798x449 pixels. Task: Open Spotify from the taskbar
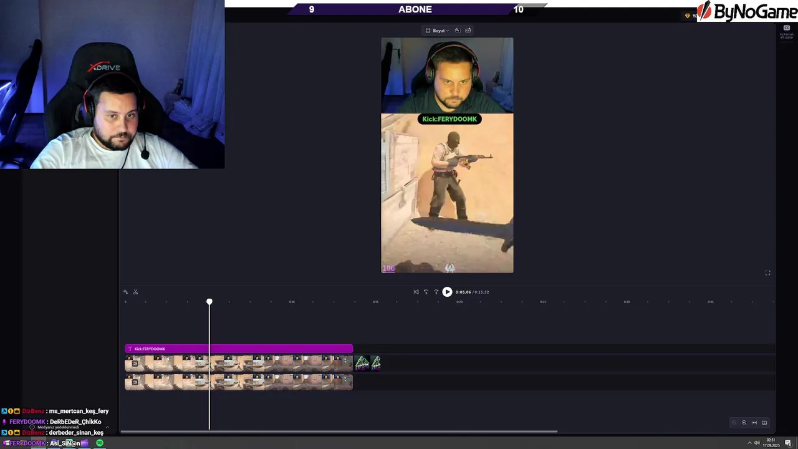pyautogui.click(x=100, y=443)
